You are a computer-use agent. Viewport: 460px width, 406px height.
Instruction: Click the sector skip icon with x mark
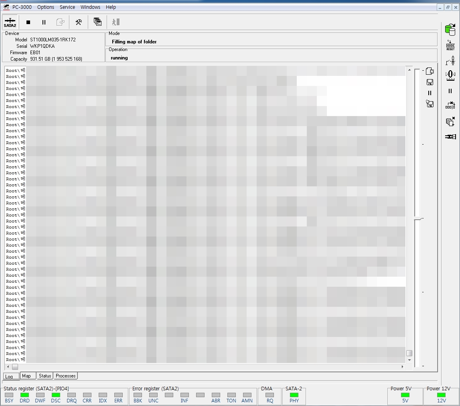point(450,105)
